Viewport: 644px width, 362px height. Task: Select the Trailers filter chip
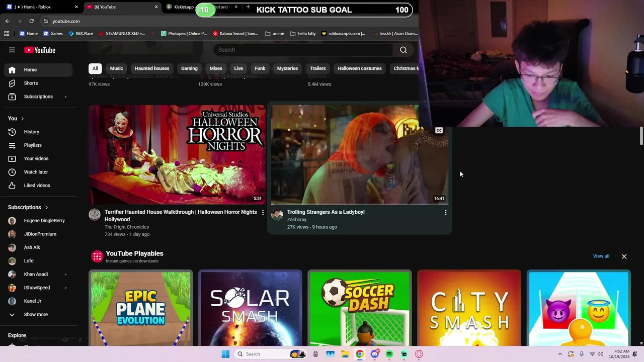317,68
